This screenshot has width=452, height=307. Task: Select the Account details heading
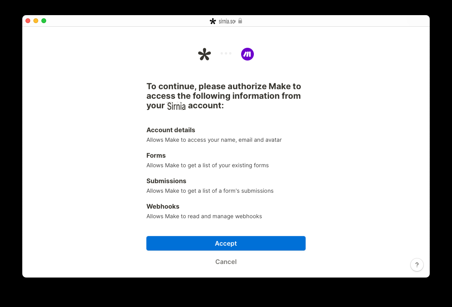(x=171, y=130)
